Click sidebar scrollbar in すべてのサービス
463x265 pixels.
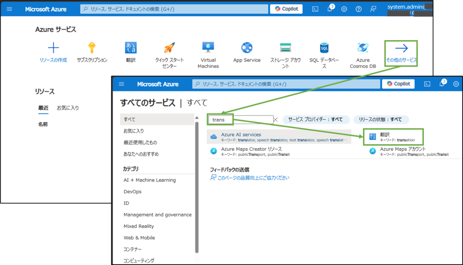tap(197, 187)
